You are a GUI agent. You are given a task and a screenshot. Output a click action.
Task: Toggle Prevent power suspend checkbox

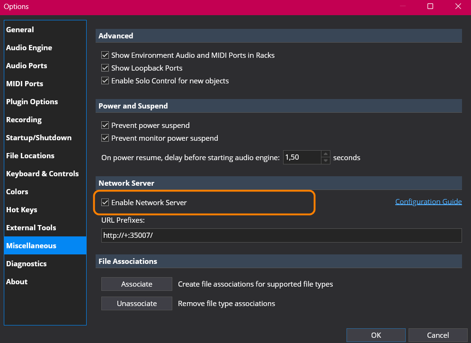point(105,125)
